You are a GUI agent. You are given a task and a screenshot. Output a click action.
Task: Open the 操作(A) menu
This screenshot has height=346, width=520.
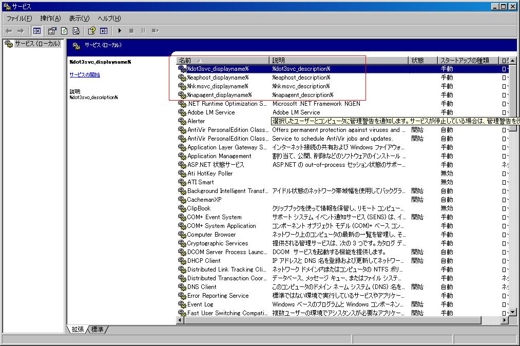(50, 18)
